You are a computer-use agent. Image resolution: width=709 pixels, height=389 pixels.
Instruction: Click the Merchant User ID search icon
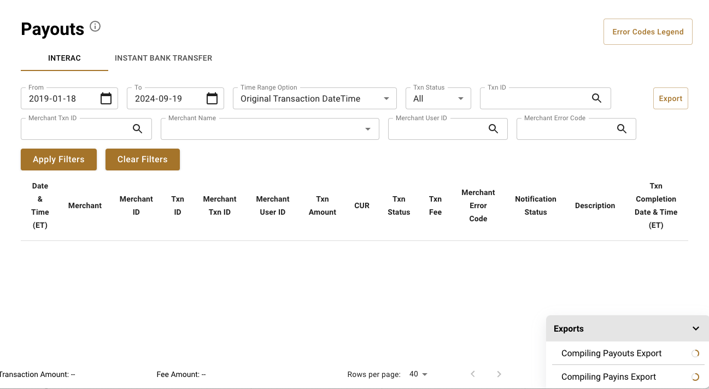click(x=493, y=128)
